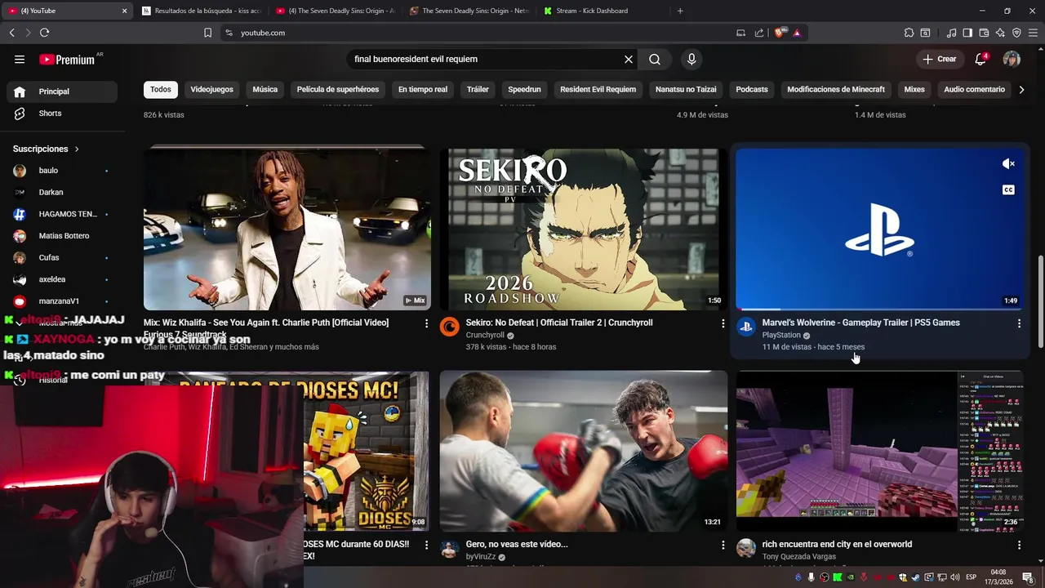1045x588 pixels.
Task: Open the manzanaV1 channel subscription
Action: (x=61, y=301)
